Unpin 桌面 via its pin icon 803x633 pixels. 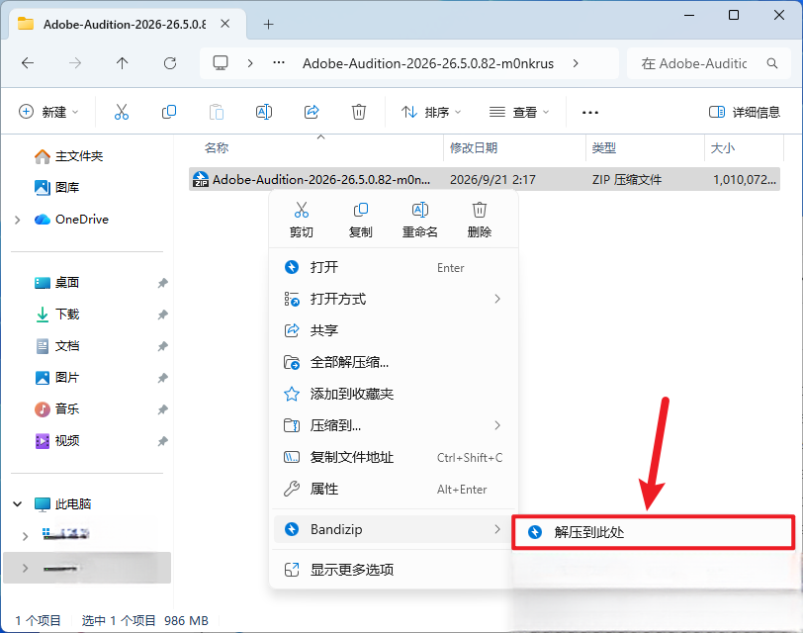coord(162,283)
